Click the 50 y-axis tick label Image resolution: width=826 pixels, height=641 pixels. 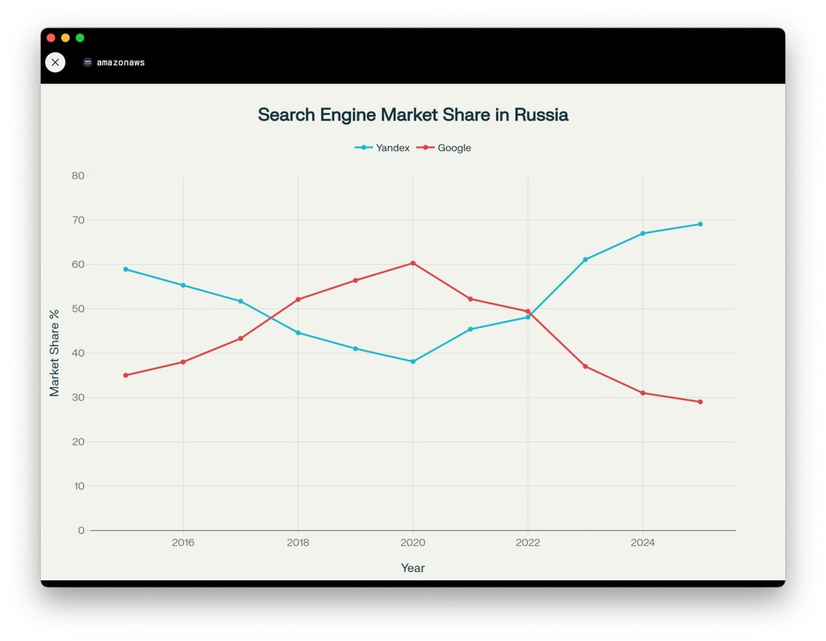pos(78,308)
